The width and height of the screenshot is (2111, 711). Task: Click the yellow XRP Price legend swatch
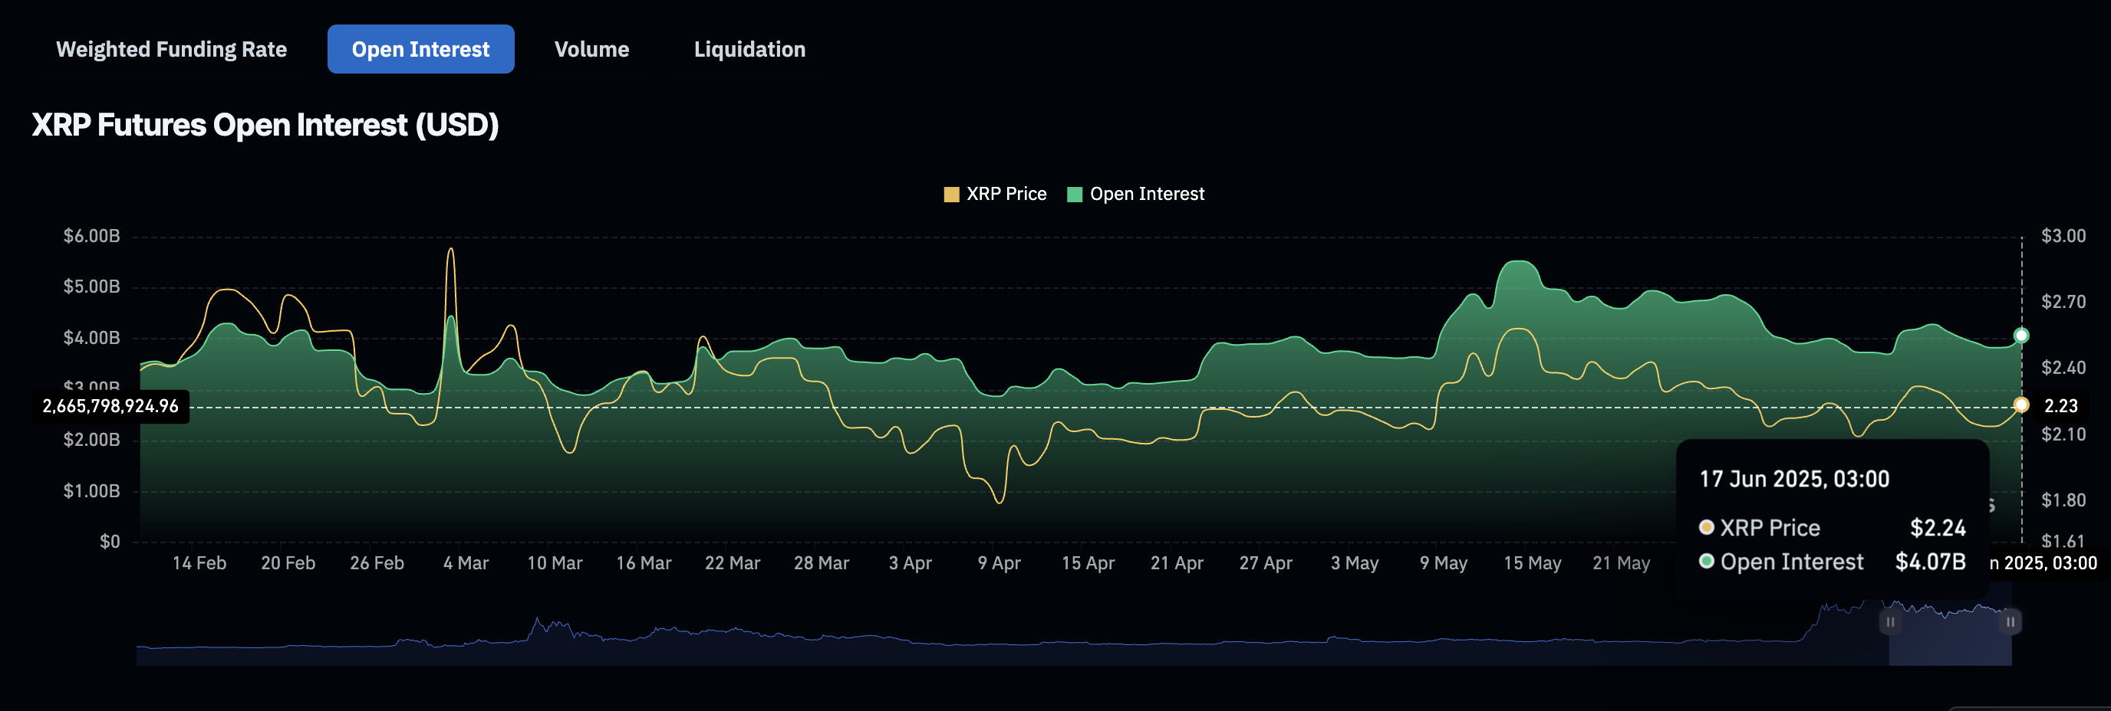[x=950, y=195]
